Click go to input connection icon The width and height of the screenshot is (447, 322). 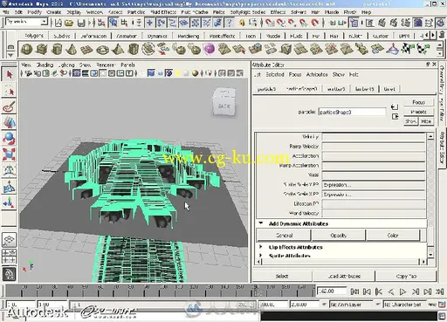(x=395, y=106)
